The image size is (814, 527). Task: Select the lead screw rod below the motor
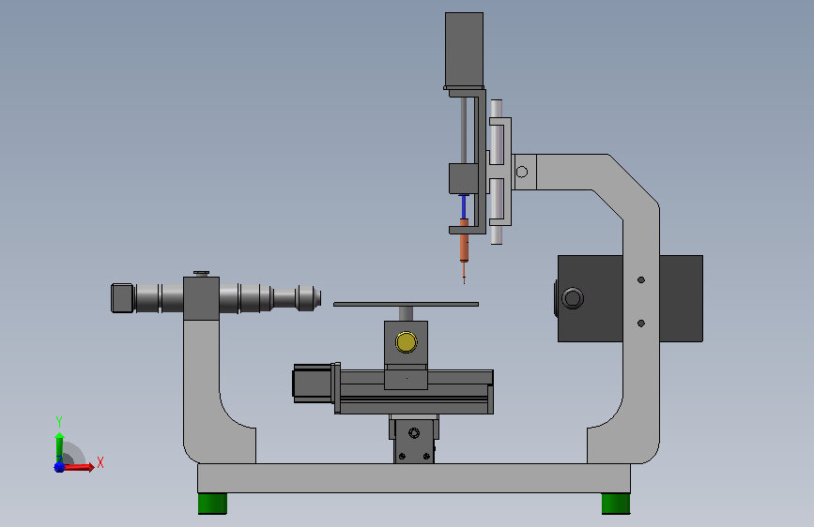[464, 129]
